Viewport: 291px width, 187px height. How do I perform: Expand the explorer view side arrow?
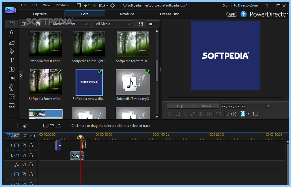(x=21, y=75)
